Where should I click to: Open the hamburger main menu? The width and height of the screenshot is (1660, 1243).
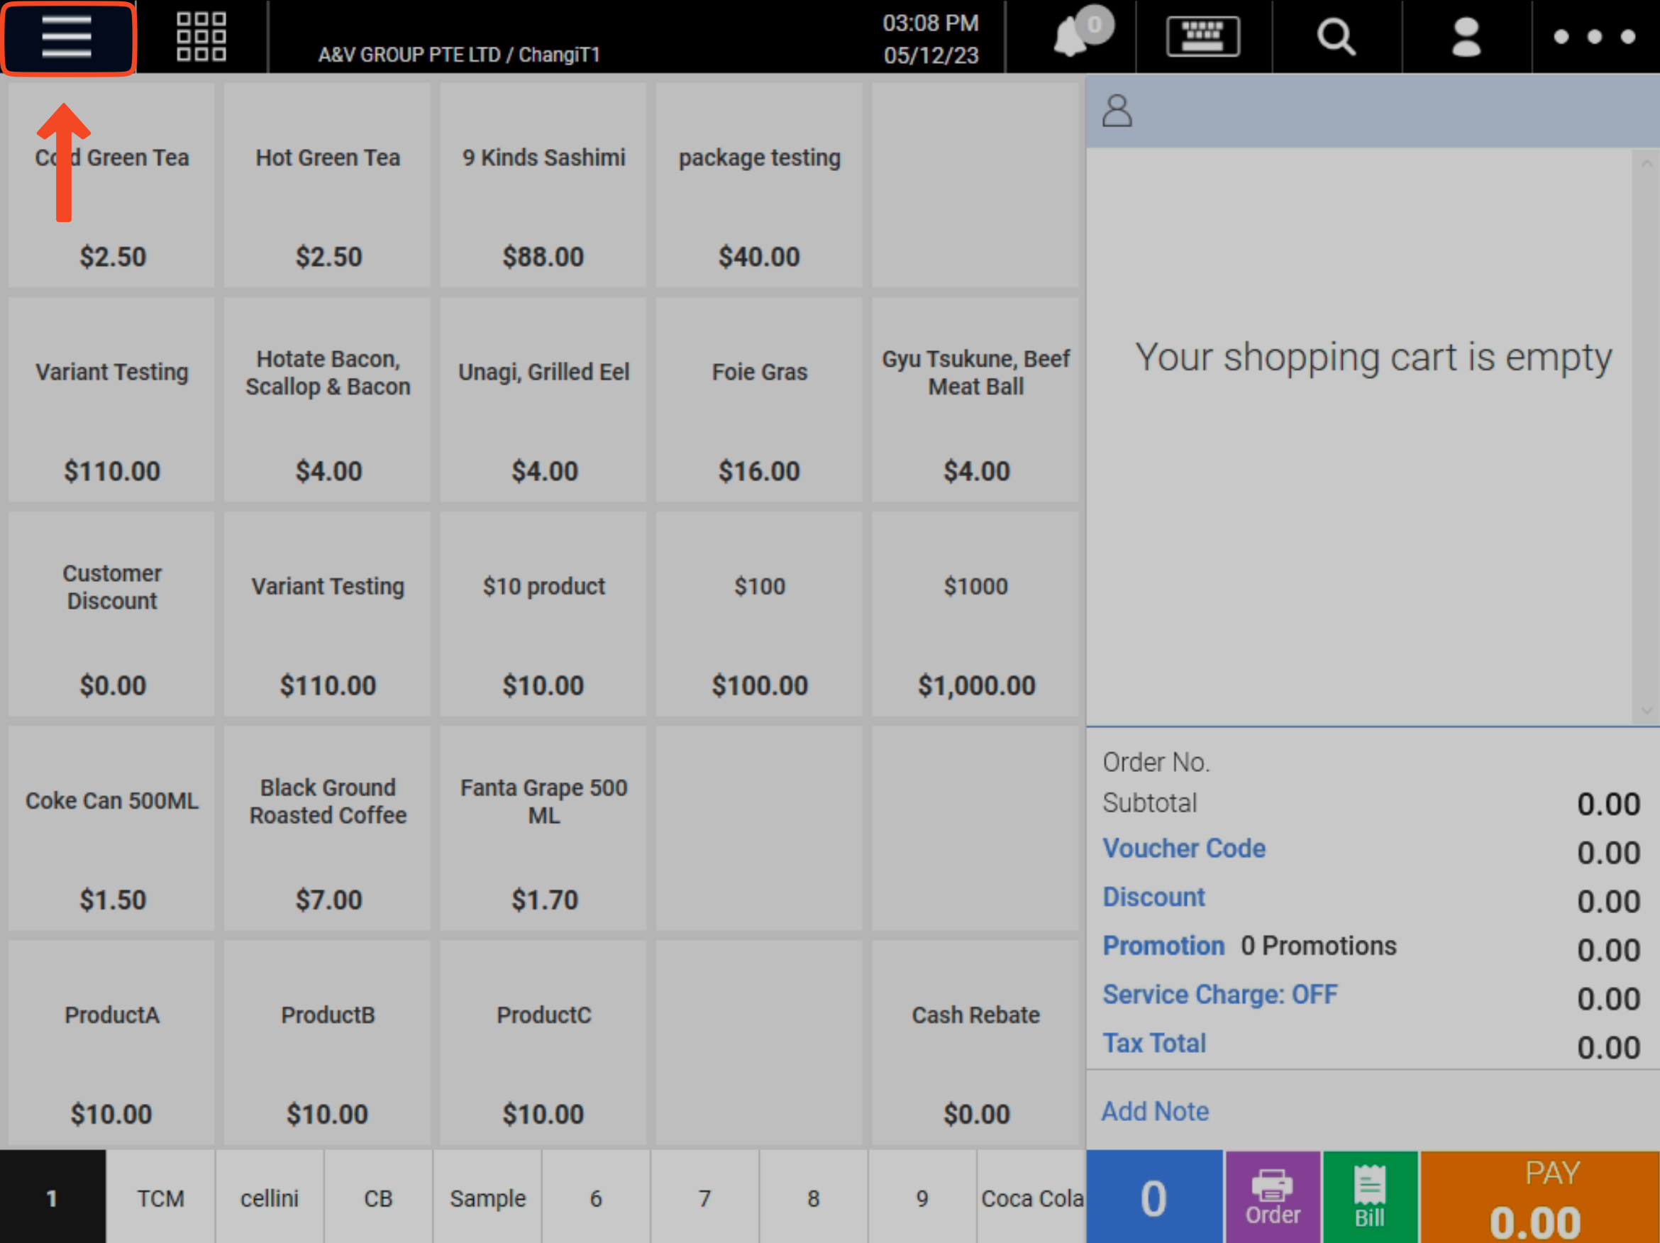67,37
